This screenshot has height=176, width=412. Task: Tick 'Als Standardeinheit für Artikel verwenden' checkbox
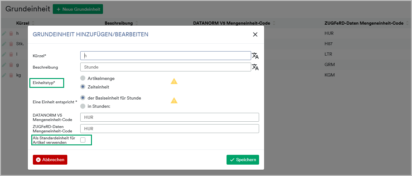coord(83,140)
